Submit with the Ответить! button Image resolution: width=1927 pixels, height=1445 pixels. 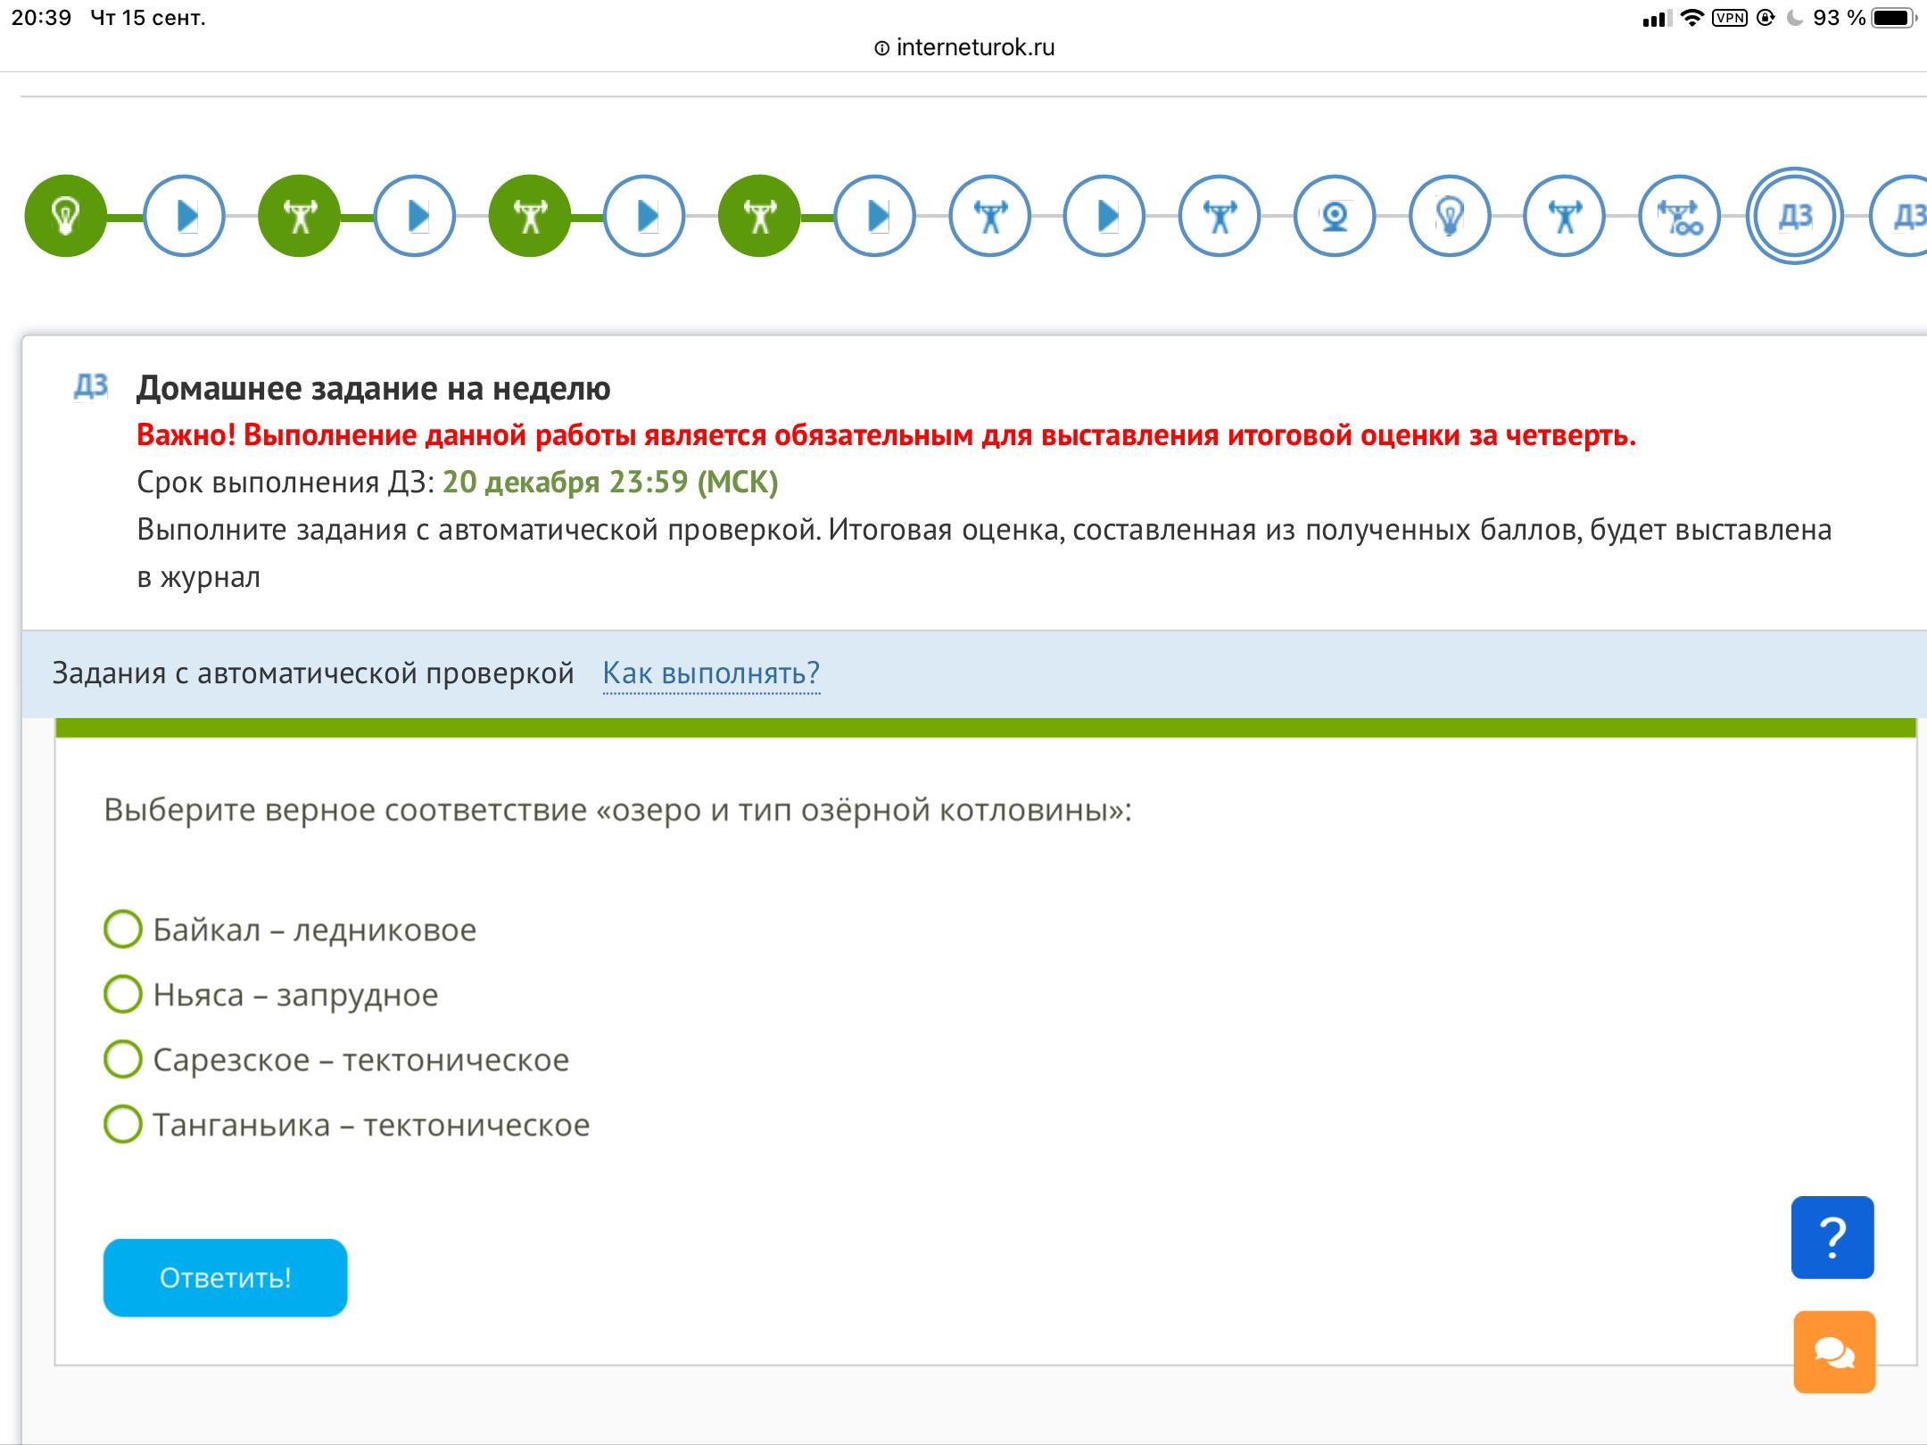(225, 1277)
